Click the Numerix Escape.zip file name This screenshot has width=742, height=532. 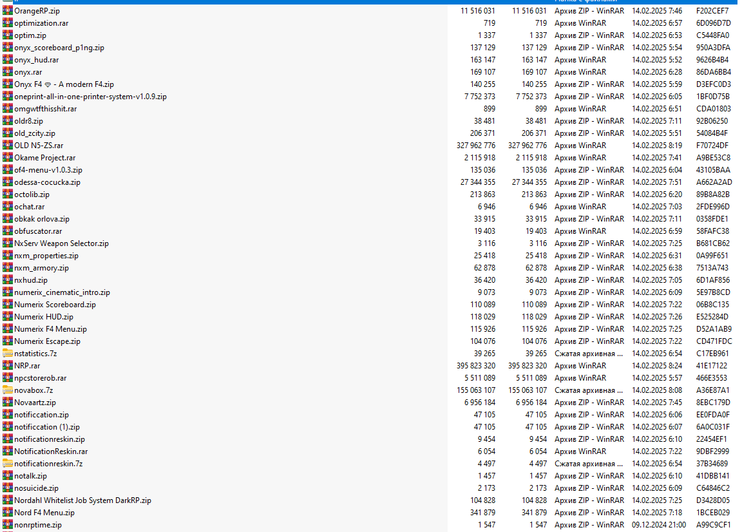[47, 341]
